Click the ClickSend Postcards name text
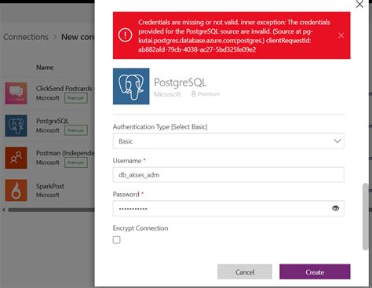The width and height of the screenshot is (372, 288). click(64, 89)
